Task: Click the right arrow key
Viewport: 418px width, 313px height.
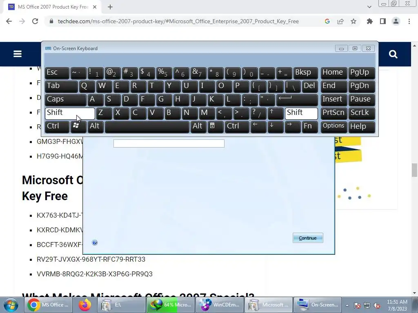Action: [292, 127]
